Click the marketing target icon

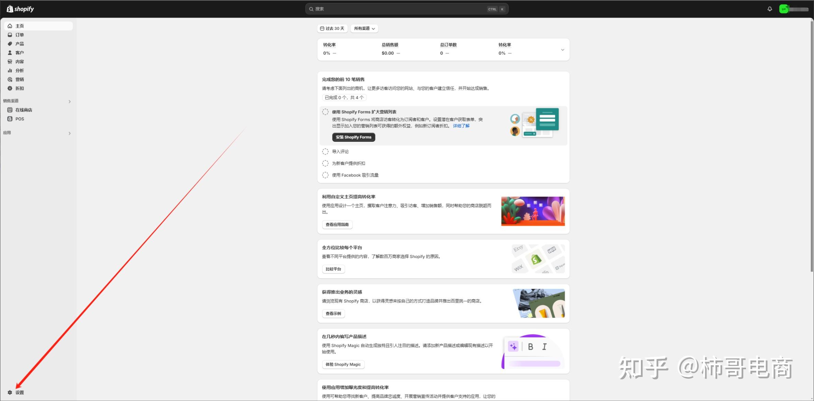pyautogui.click(x=10, y=80)
